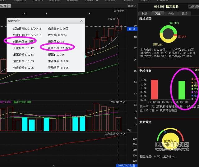Collapse side panel with 隐藏>> button
199x167 pixels.
click(132, 6)
